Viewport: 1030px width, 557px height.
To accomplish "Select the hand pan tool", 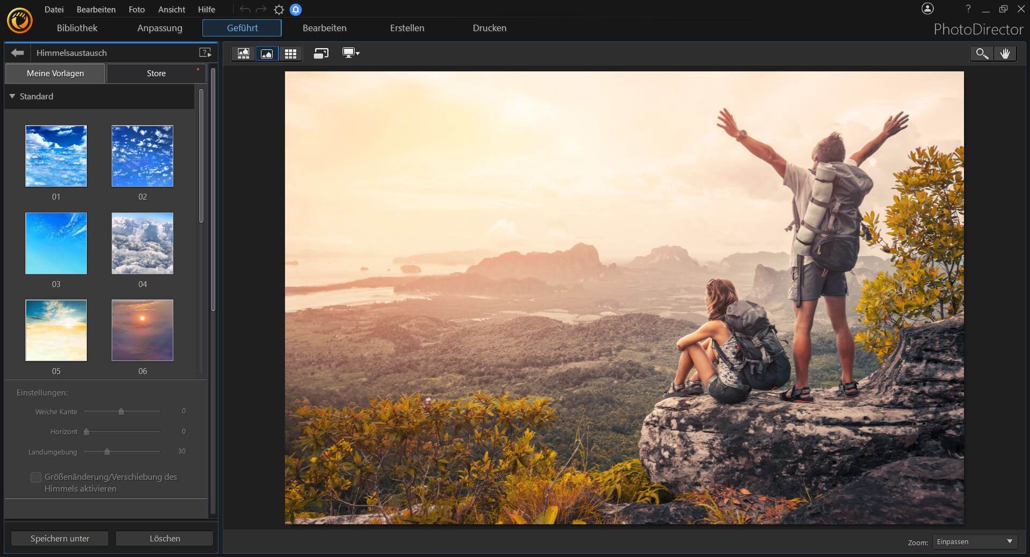I will click(1005, 53).
